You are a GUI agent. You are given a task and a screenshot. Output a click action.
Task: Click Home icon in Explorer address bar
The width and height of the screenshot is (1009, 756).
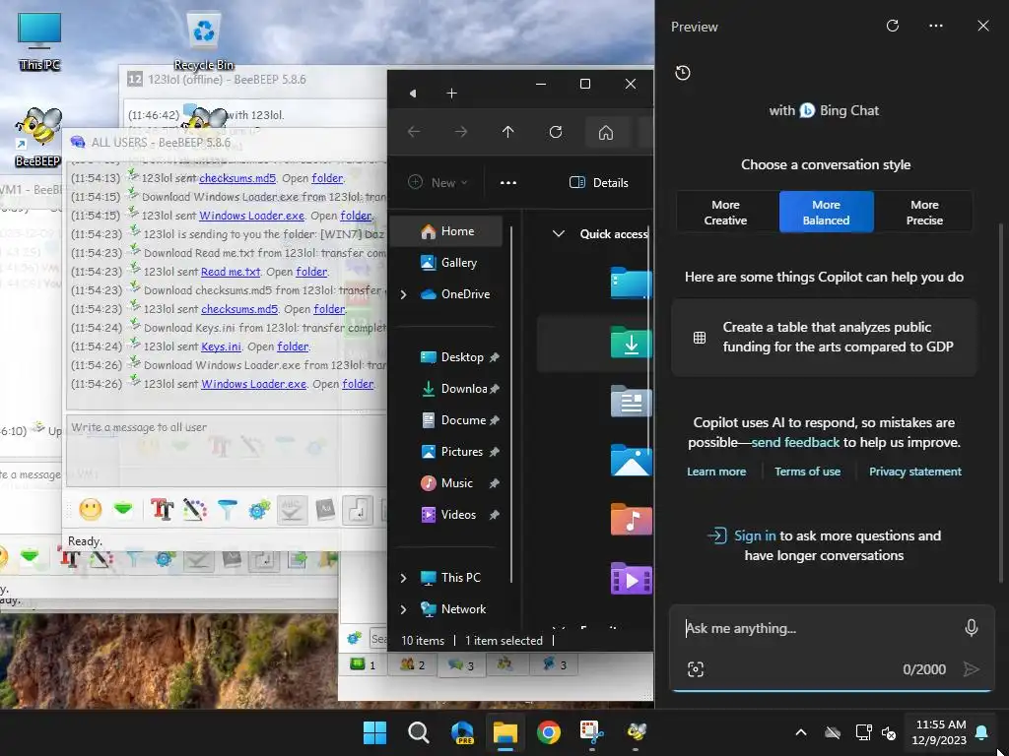(606, 133)
